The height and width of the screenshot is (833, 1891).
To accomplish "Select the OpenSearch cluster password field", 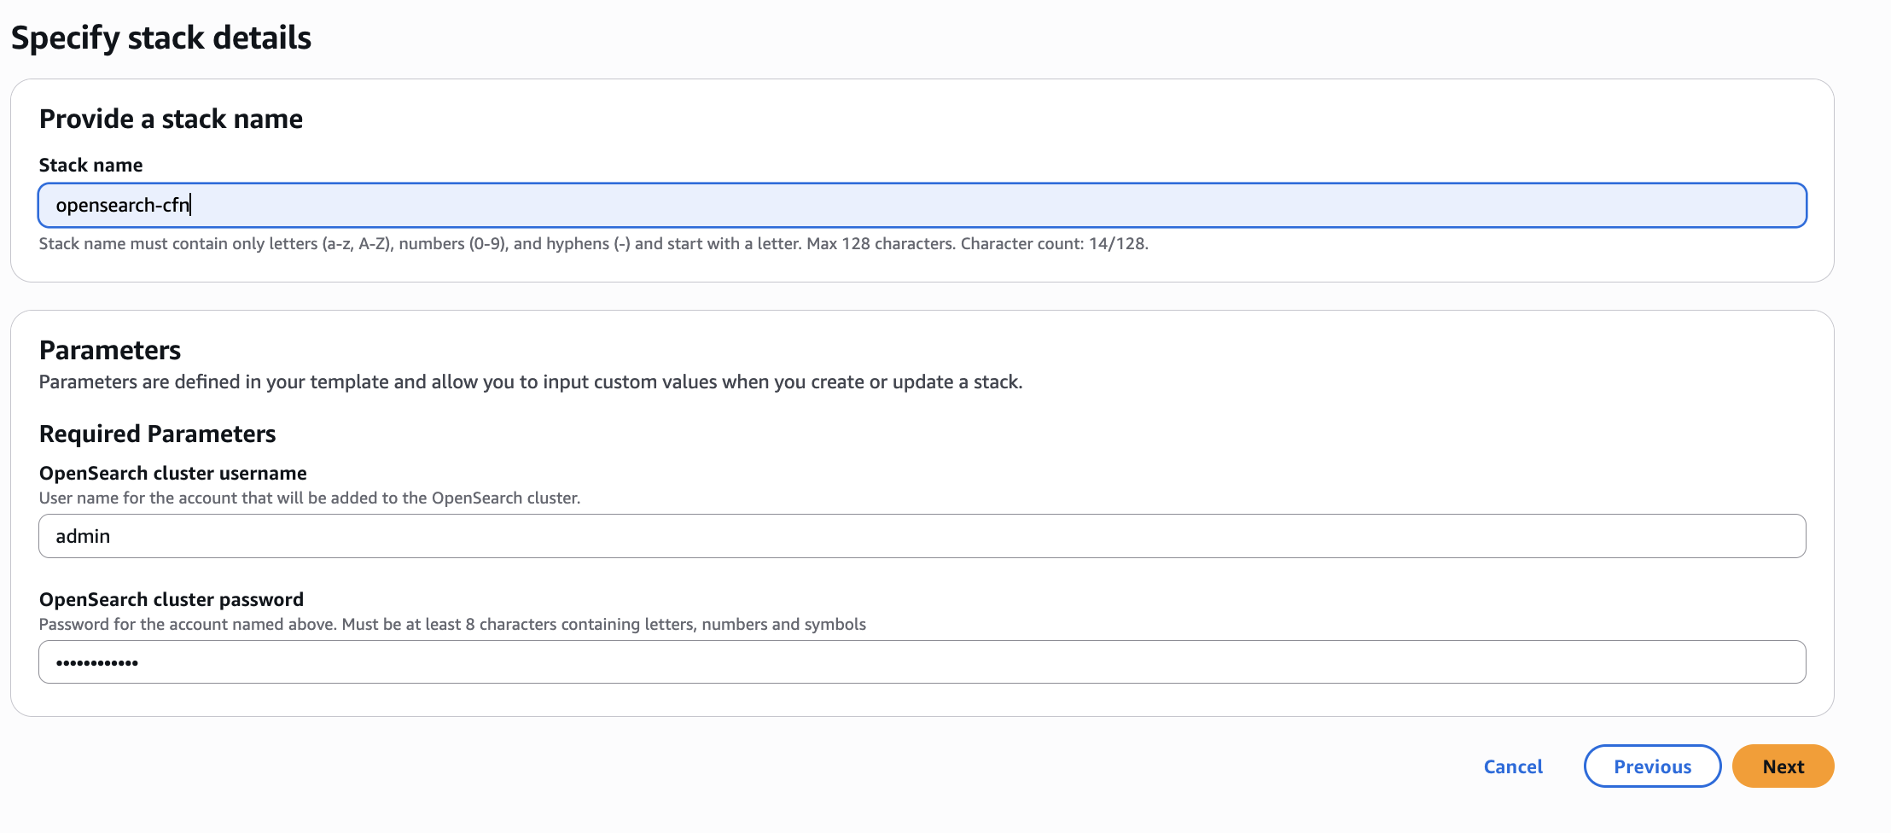I will coord(922,662).
